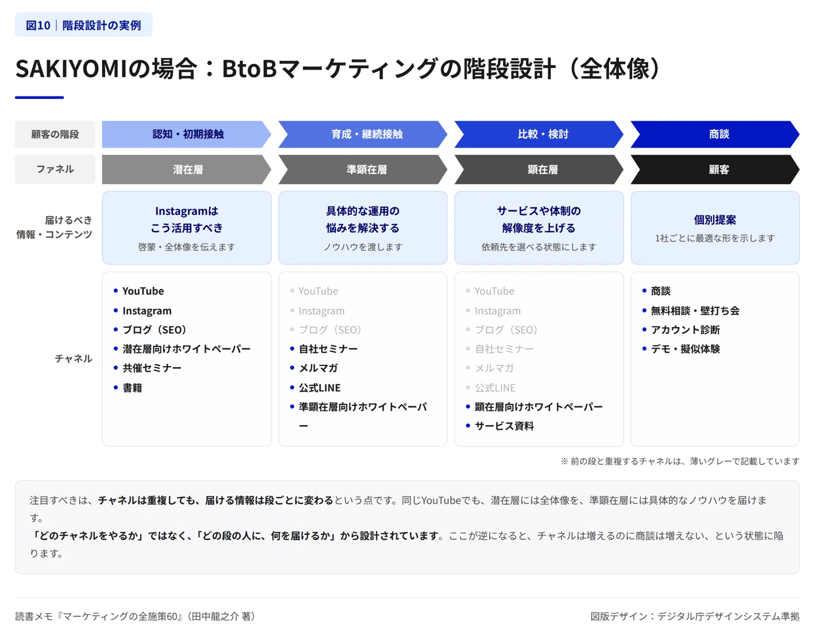The image size is (825, 640).
Task: Click the '顧客の階段' row label
Action: (55, 134)
